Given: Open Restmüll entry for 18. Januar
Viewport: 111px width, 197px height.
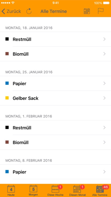Looking at the screenshot, I should tap(55, 39).
